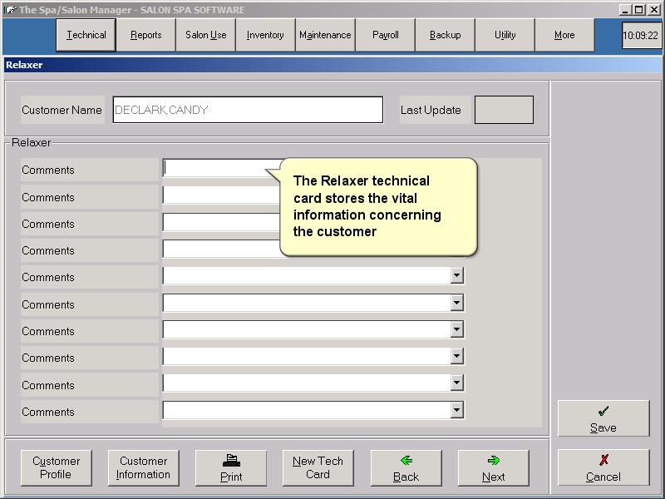Expand the last Comments dropdown arrow
This screenshot has height=499, width=665.
click(x=456, y=410)
